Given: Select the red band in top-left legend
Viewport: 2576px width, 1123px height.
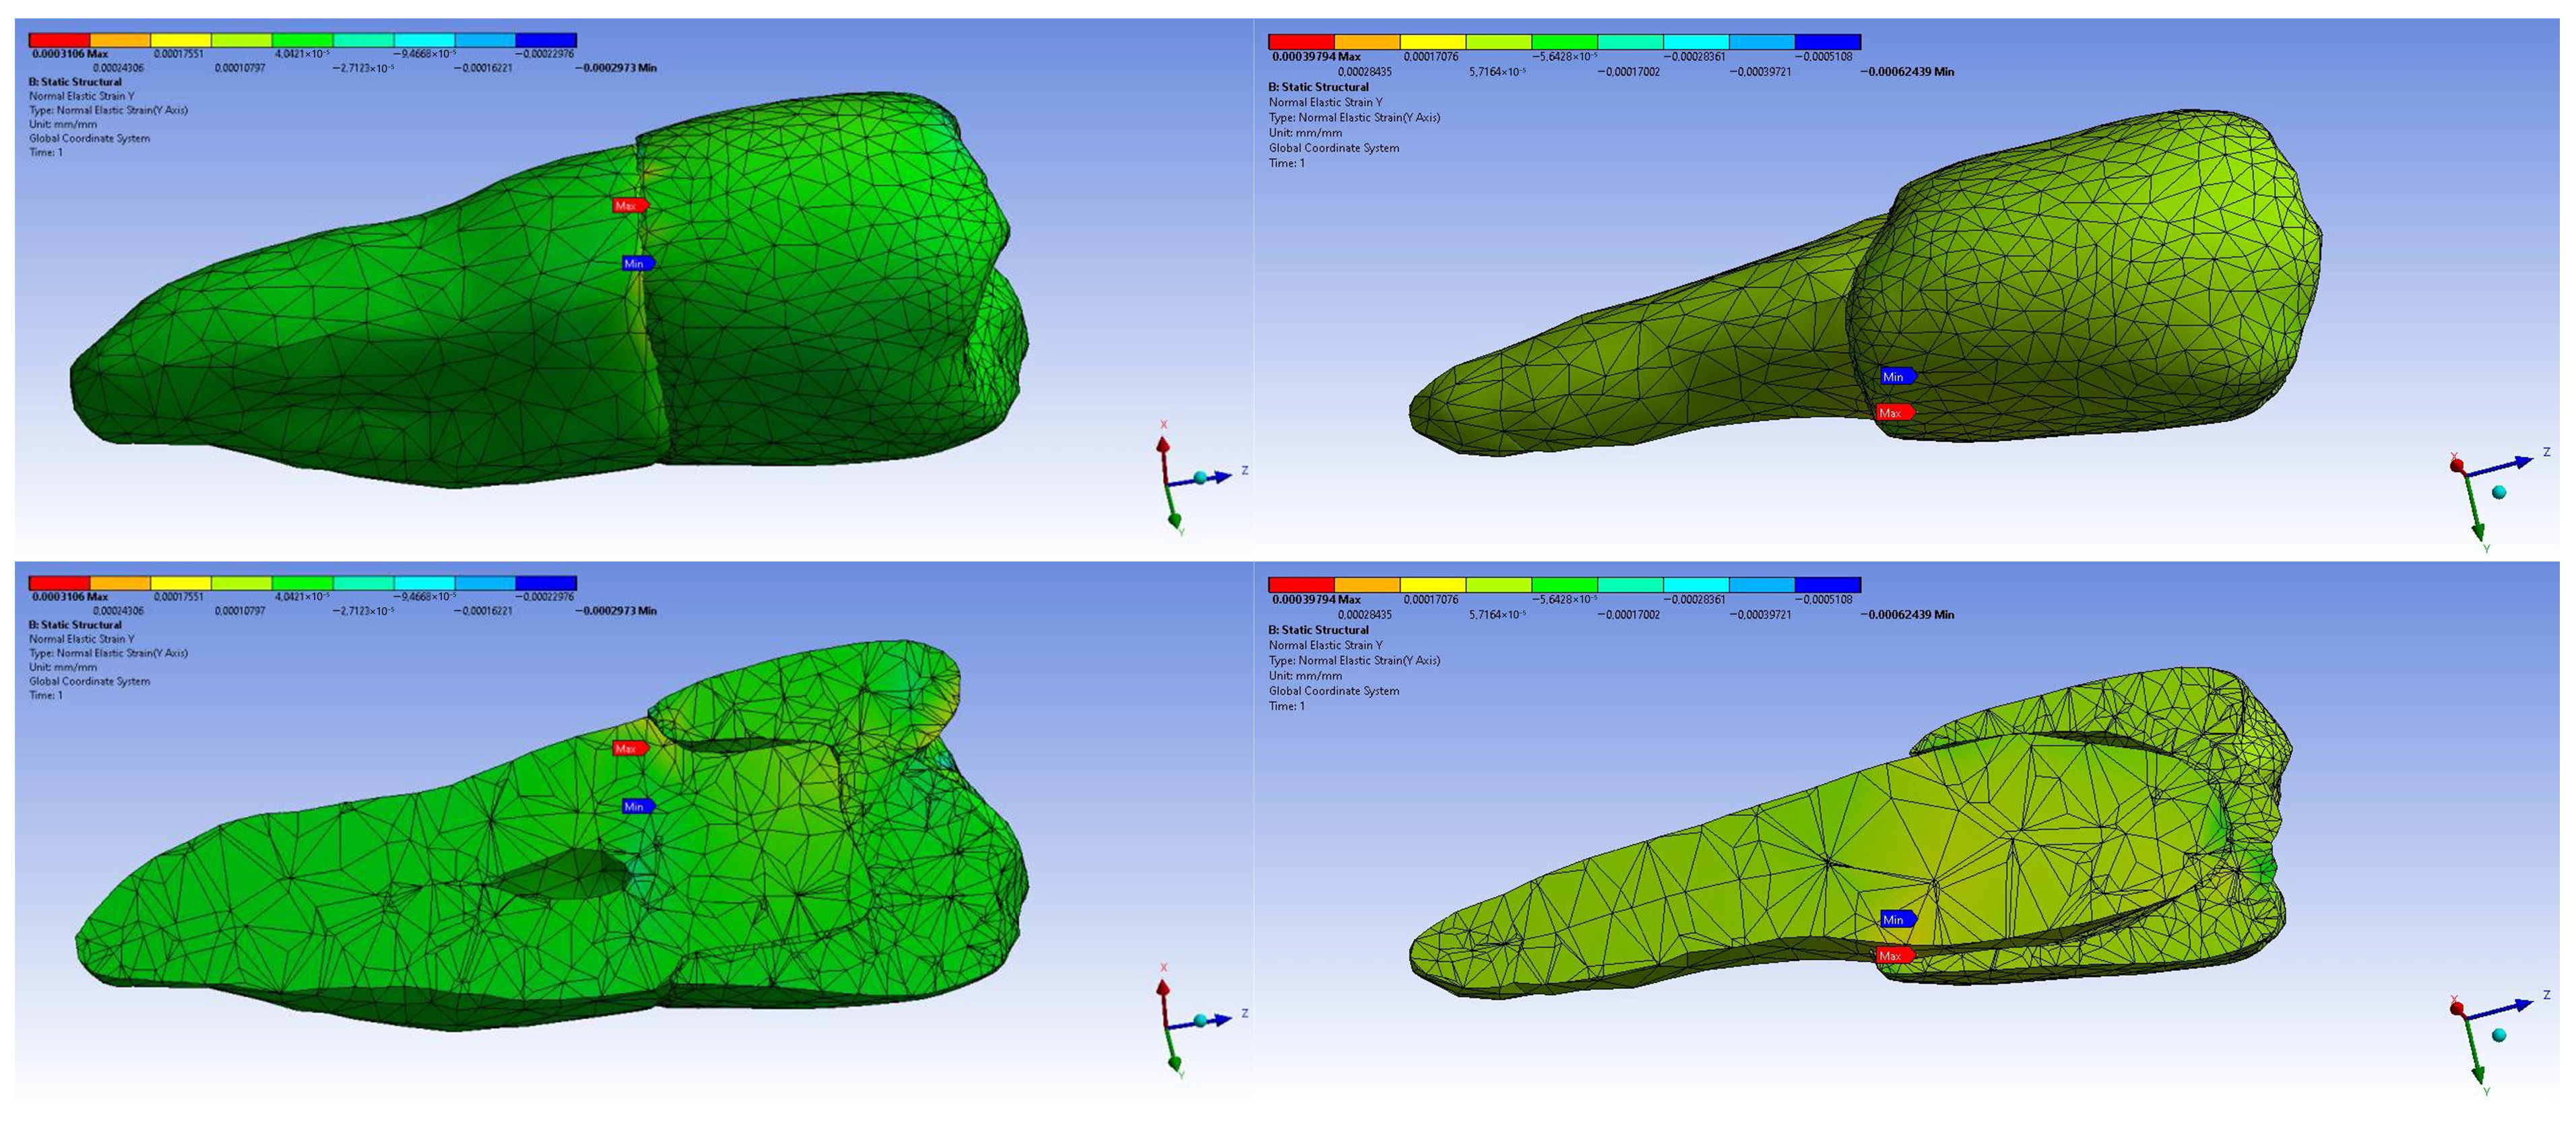Looking at the screenshot, I should click(59, 40).
